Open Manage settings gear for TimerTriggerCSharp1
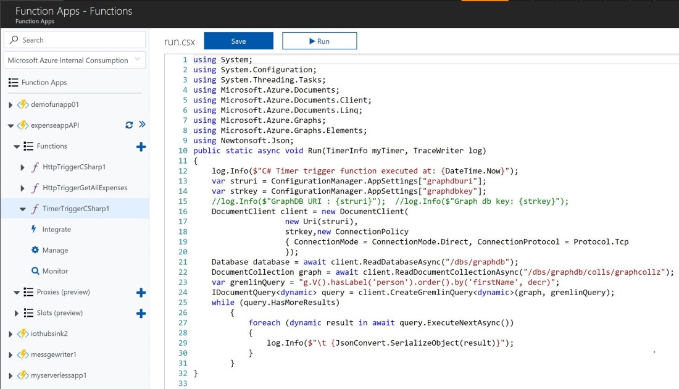 55,251
